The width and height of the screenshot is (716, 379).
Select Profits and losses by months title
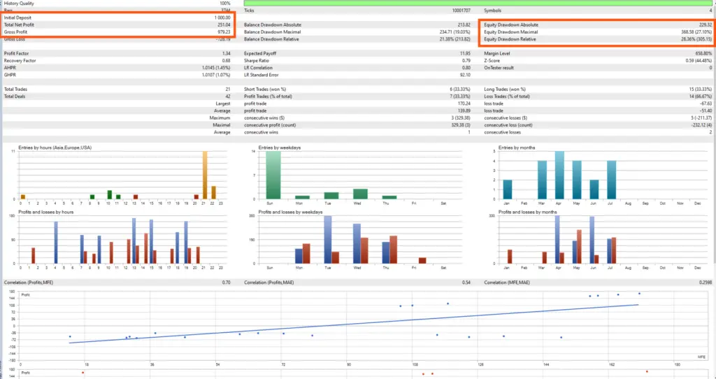click(528, 213)
